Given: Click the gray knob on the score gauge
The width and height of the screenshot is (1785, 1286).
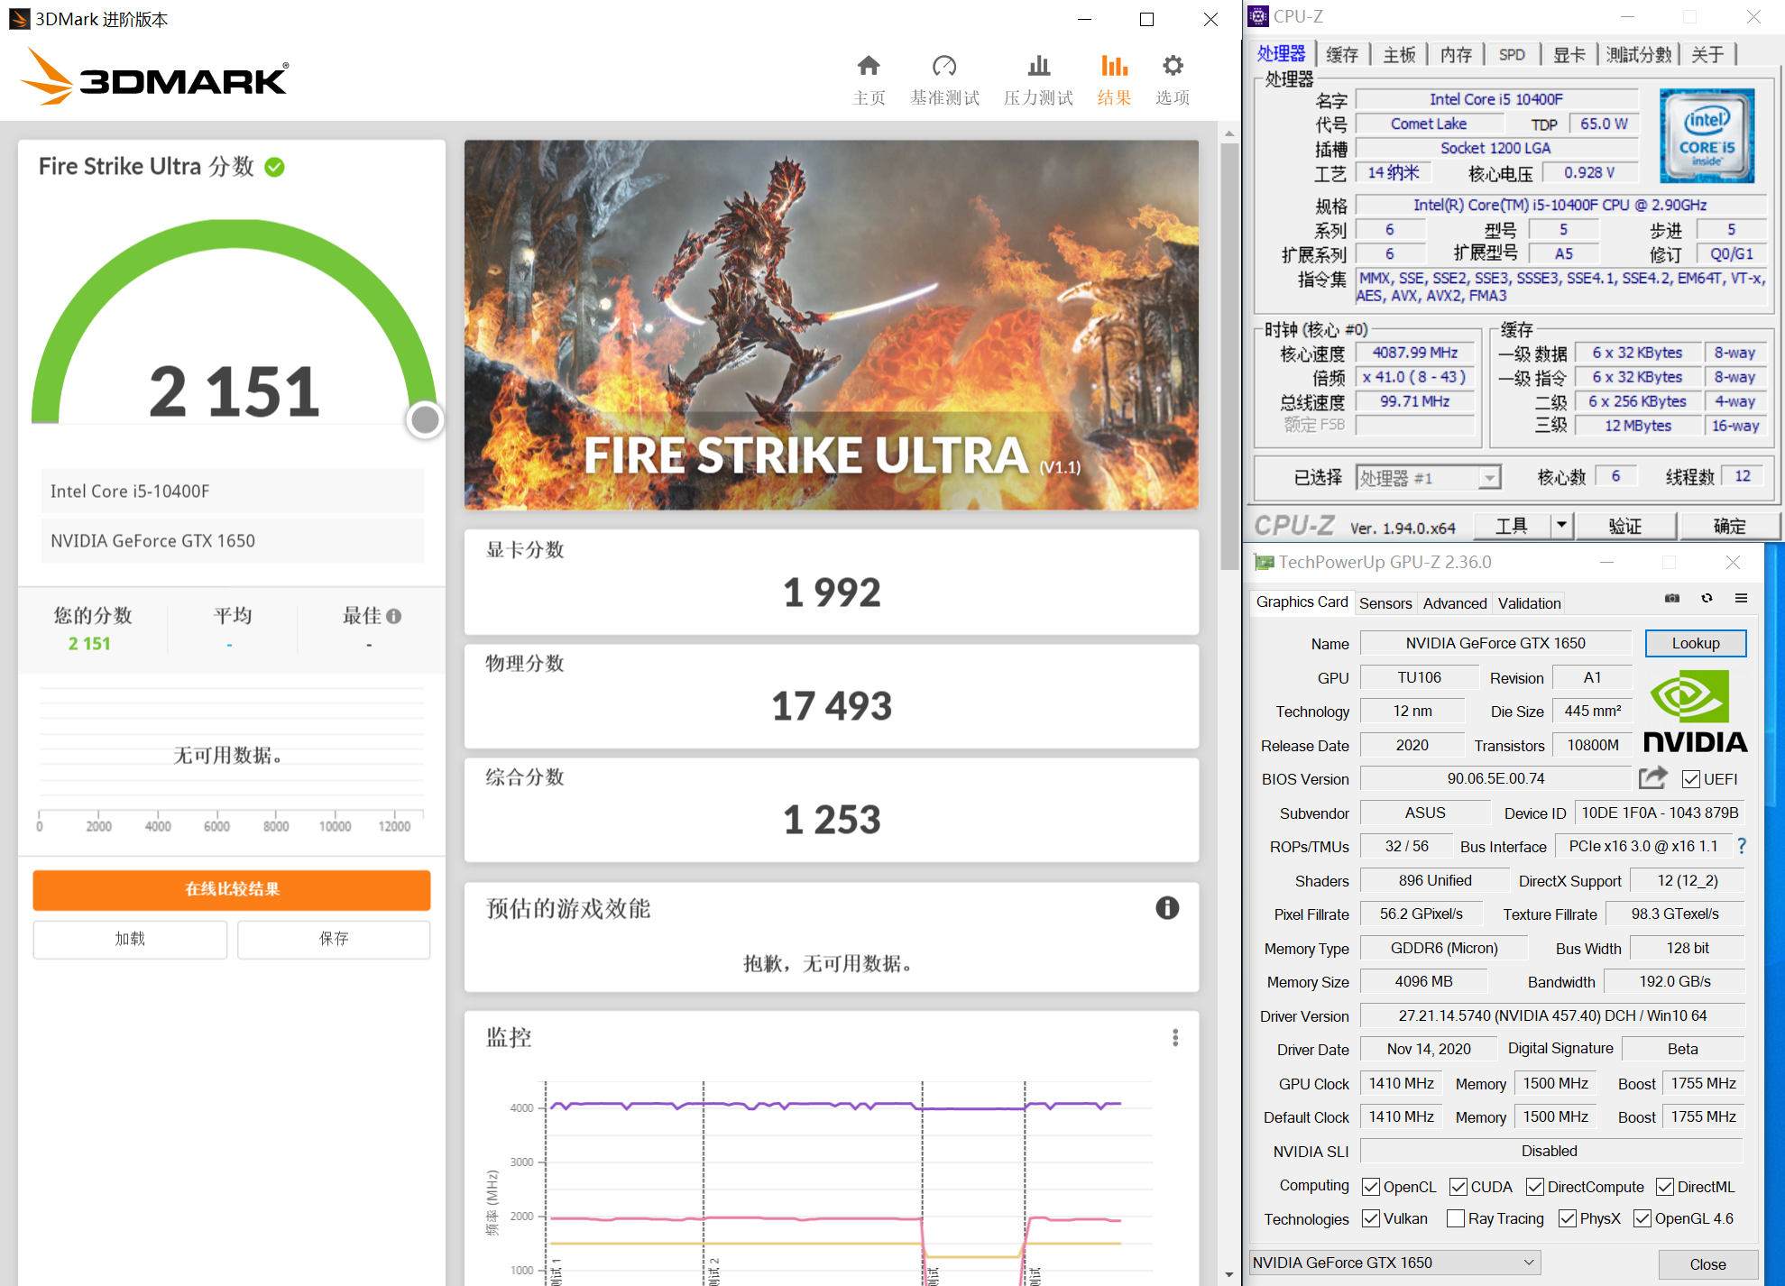Looking at the screenshot, I should pyautogui.click(x=425, y=419).
